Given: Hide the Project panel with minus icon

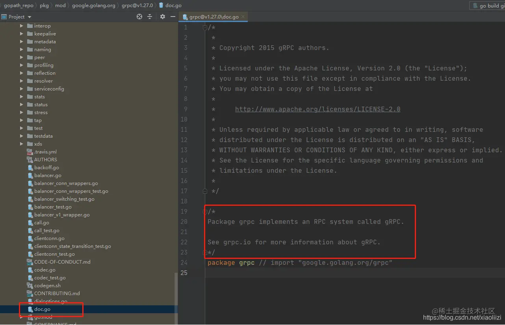Looking at the screenshot, I should click(173, 17).
